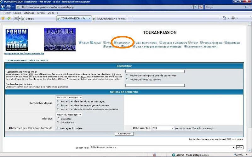
Task: Click the Rechercher submit button
Action: coord(124,134)
